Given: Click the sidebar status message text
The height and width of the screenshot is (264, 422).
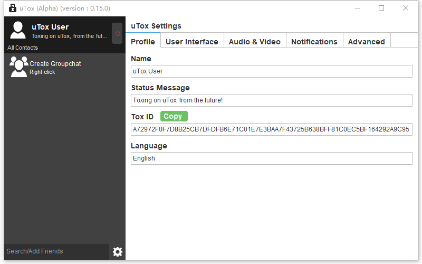Looking at the screenshot, I should click(x=69, y=36).
